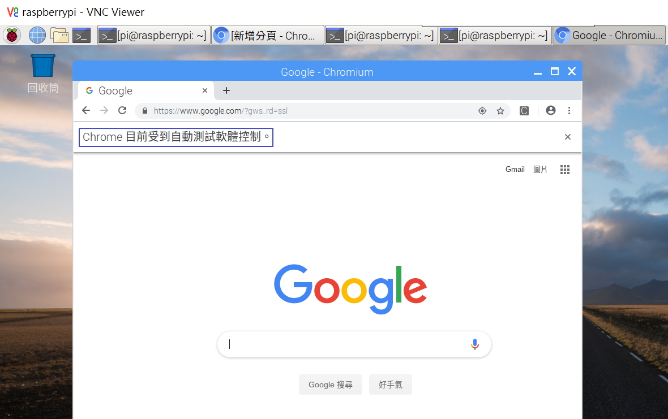The height and width of the screenshot is (419, 668).
Task: Click the microphone icon for voice search
Action: click(474, 344)
